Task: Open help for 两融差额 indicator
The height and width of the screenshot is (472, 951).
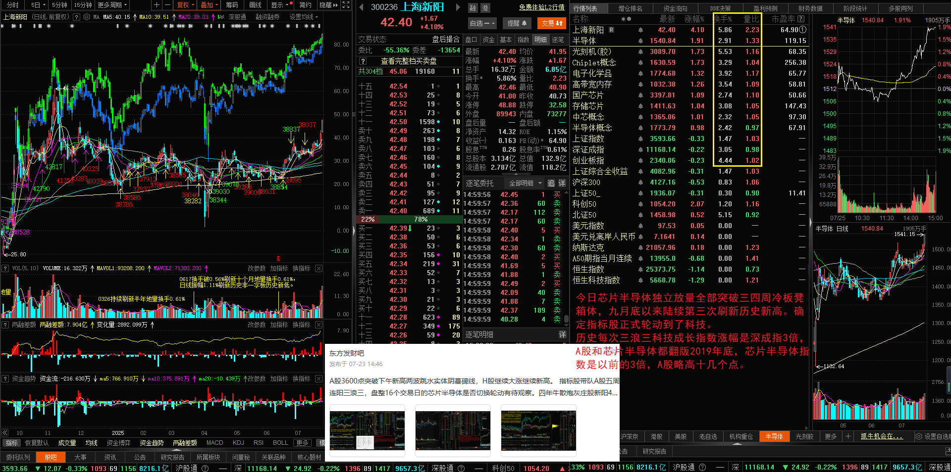Action: (x=5, y=325)
